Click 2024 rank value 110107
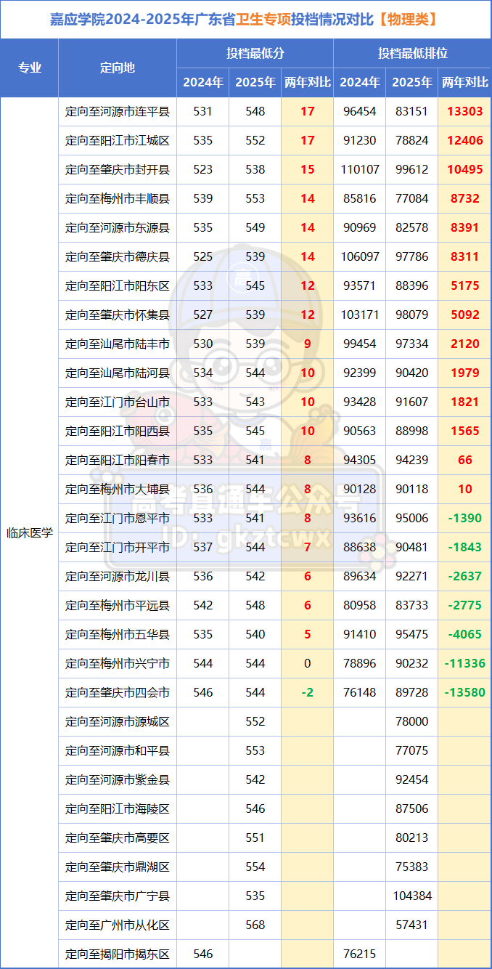This screenshot has height=969, width=492. click(360, 170)
